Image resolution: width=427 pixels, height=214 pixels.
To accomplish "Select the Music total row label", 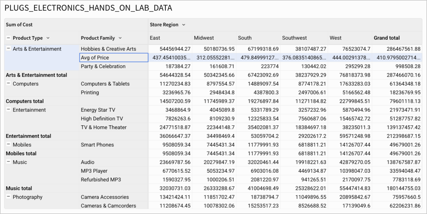I will tap(19, 188).
